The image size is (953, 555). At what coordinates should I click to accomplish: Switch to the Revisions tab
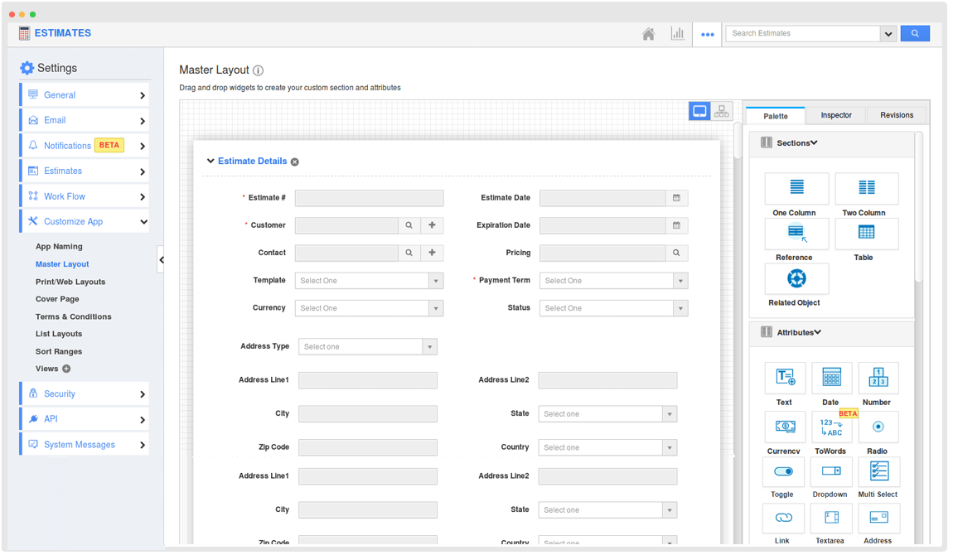[x=897, y=115]
